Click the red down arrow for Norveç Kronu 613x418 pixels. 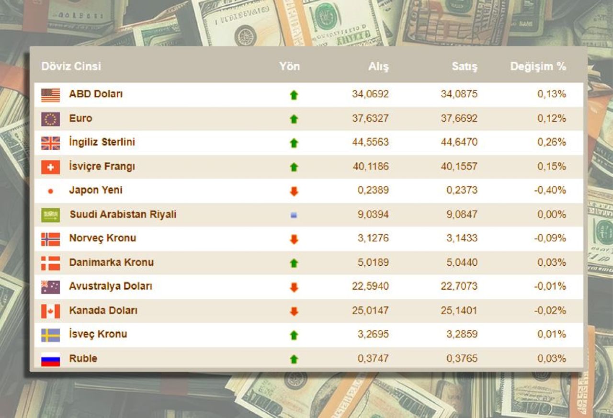(294, 239)
